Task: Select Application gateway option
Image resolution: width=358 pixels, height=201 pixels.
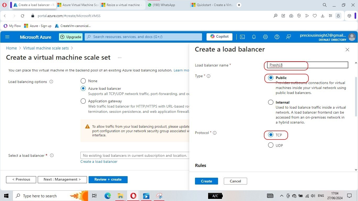Action: tap(83, 101)
